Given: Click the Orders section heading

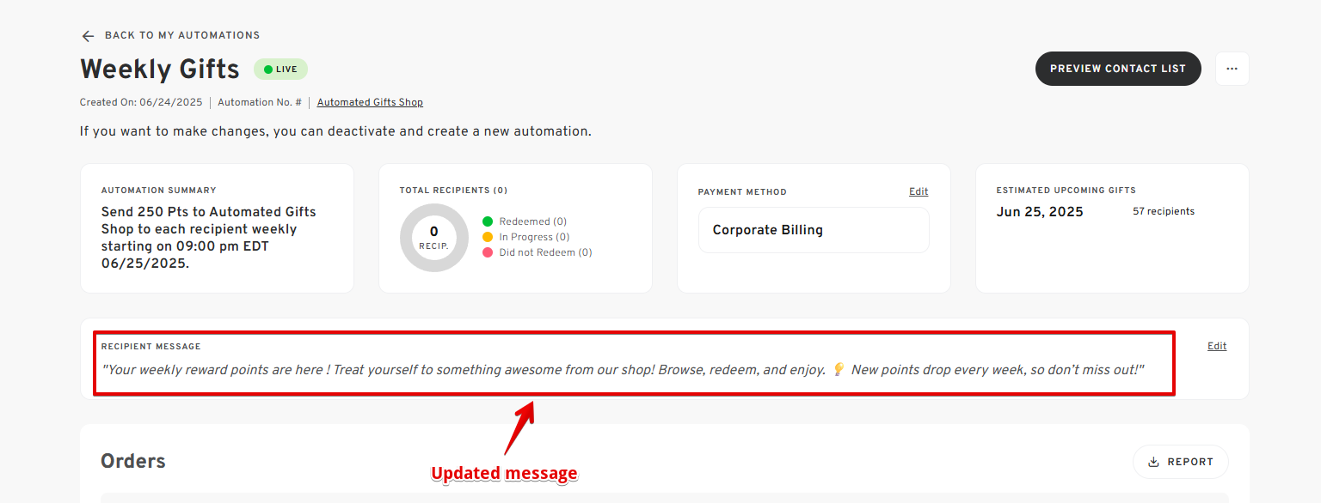Looking at the screenshot, I should (133, 461).
